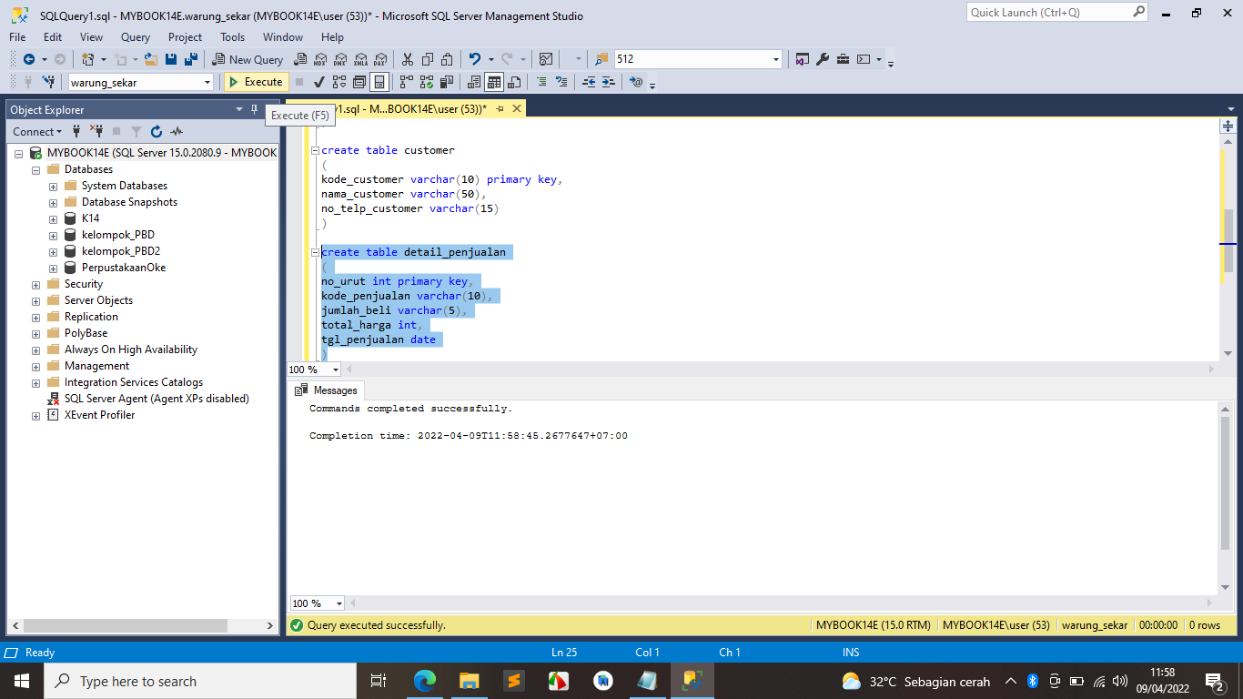Expand the System Databases node
1243x699 pixels.
(54, 186)
